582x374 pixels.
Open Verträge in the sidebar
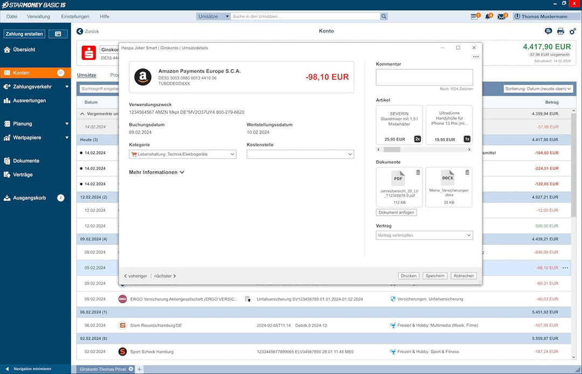[23, 175]
